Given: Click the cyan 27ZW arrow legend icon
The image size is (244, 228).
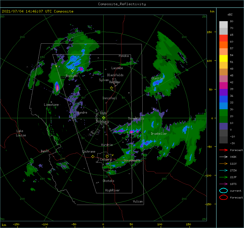Looking at the screenshot, I should (x=223, y=171).
